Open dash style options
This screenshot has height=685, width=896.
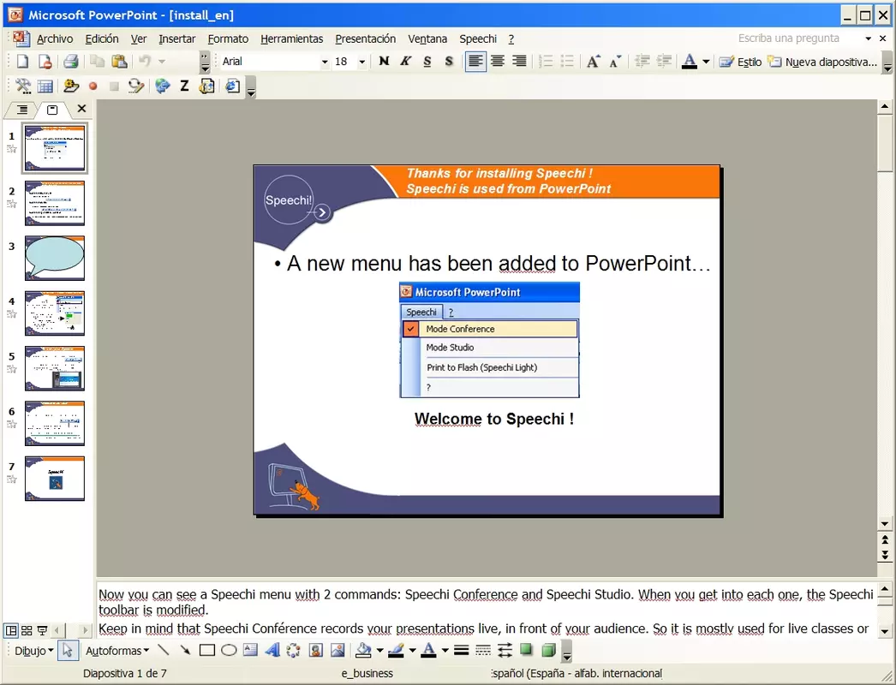[483, 650]
